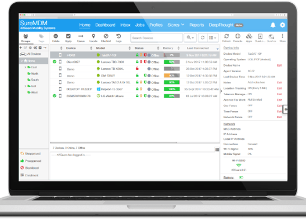Switch to the Tags tab
The height and width of the screenshot is (220, 306).
click(x=41, y=38)
